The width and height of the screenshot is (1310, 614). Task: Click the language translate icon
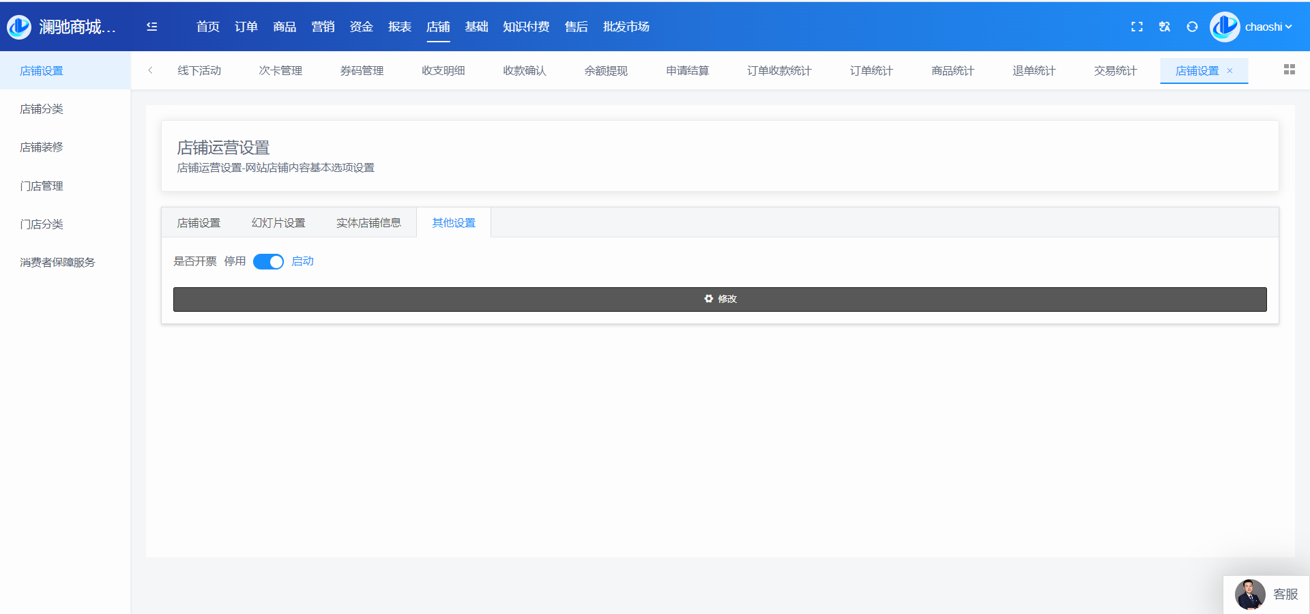click(x=1165, y=27)
